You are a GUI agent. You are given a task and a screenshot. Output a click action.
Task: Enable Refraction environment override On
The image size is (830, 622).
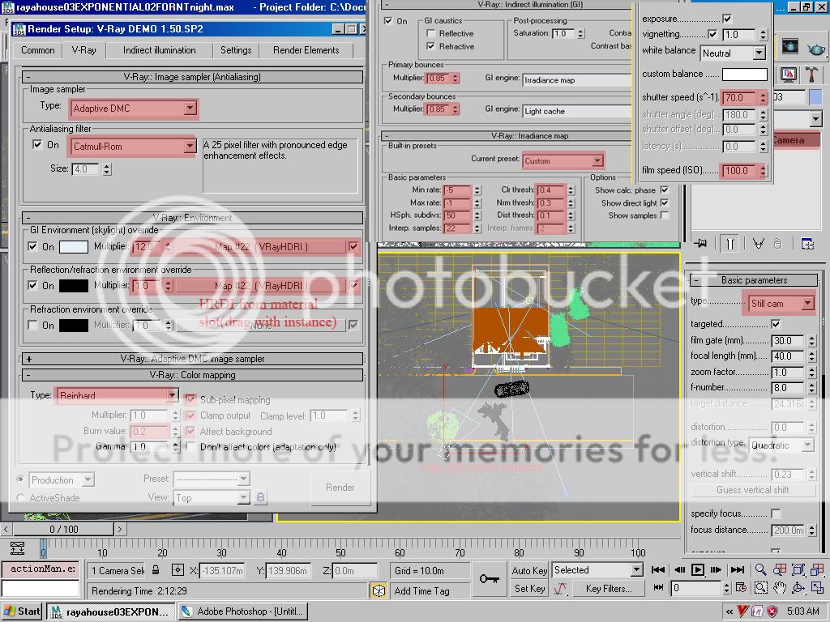pos(32,326)
